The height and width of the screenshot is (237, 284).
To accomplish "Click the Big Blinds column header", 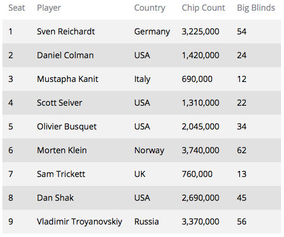I will pyautogui.click(x=256, y=8).
